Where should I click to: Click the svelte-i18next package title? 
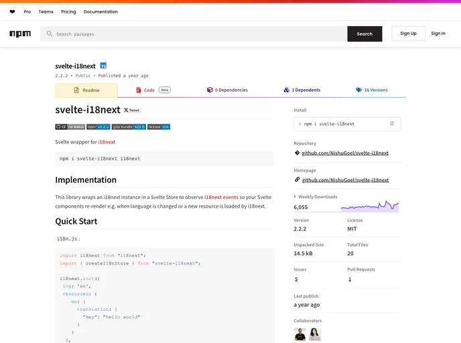pos(75,66)
